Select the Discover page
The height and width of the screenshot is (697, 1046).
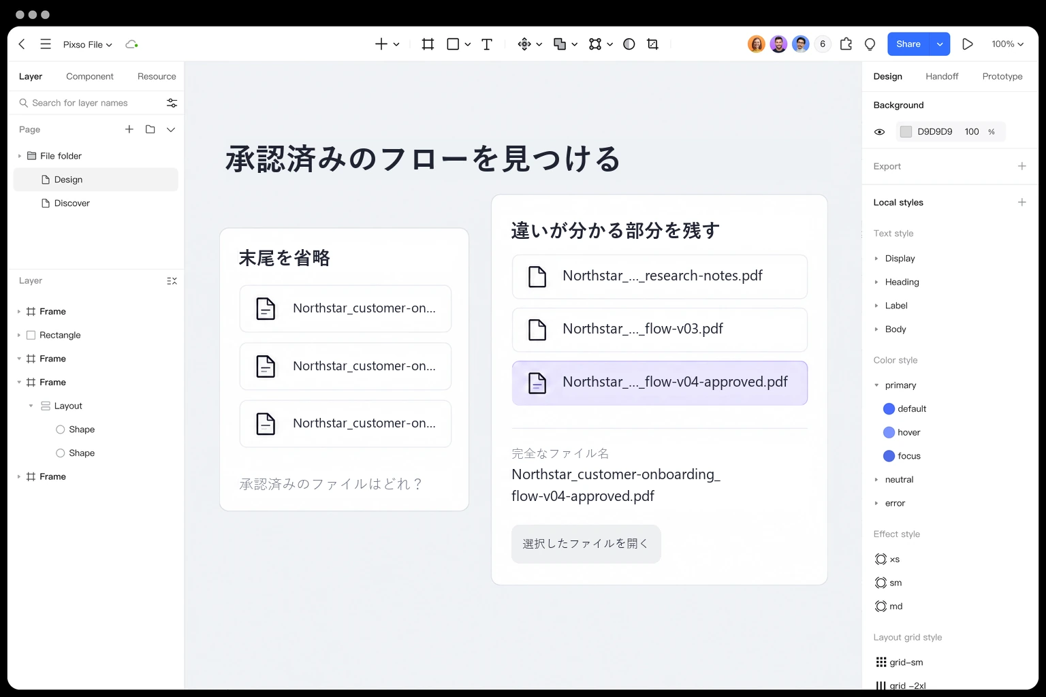click(x=96, y=204)
